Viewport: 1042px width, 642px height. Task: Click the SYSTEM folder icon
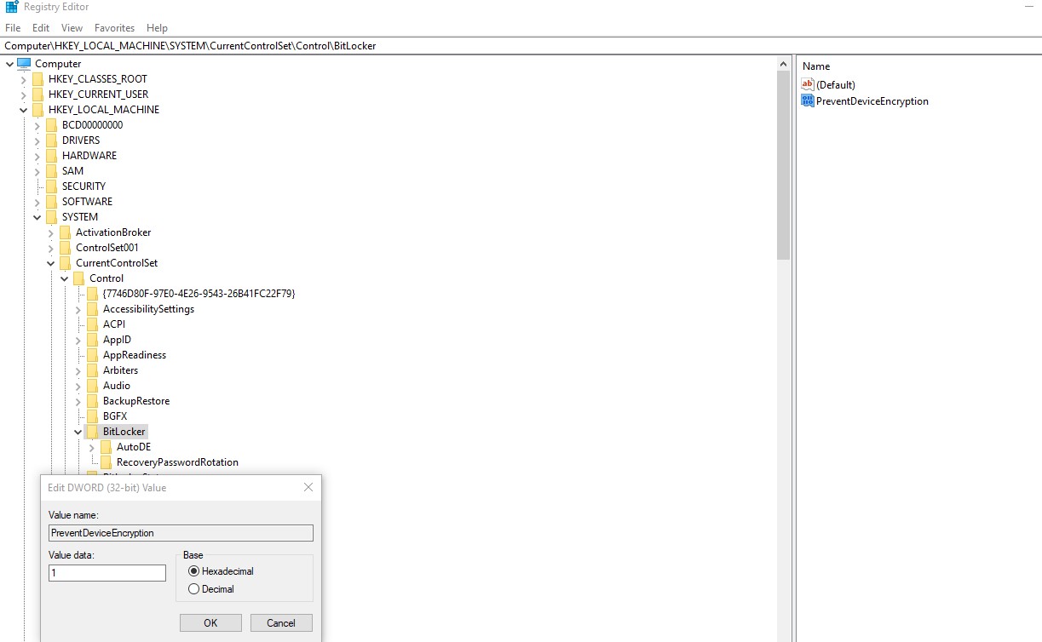[51, 217]
